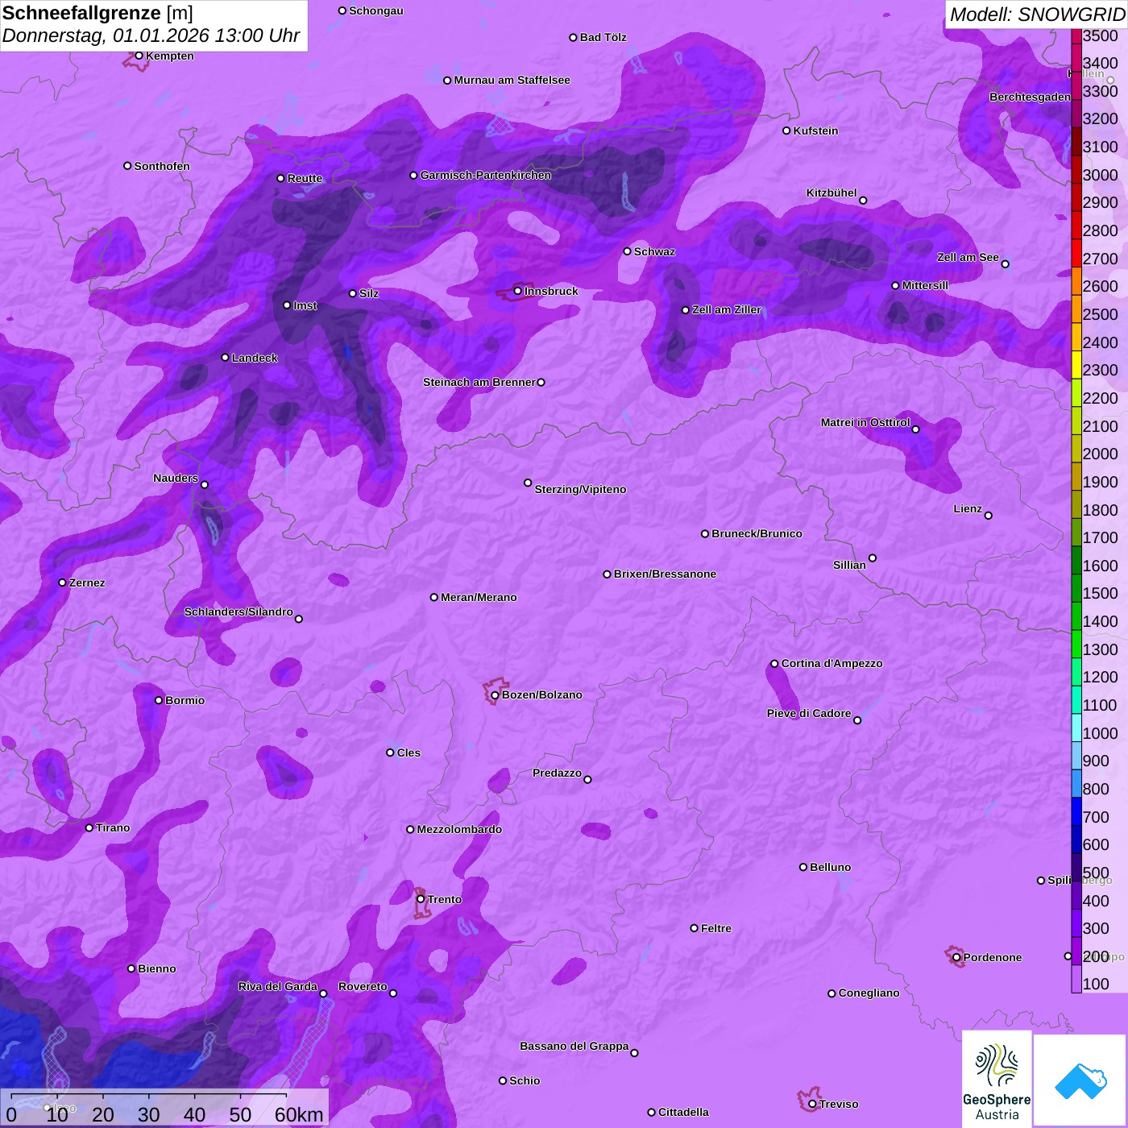
Task: Click the 'Murnau am Staffelsee' label
Action: coord(512,80)
